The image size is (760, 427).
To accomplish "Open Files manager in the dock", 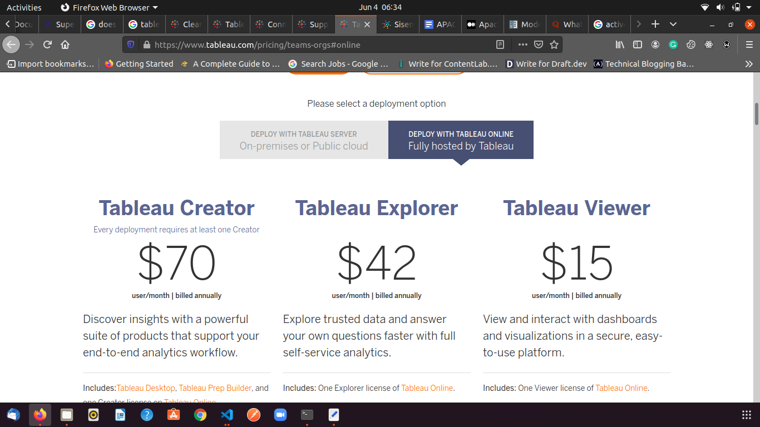I will pyautogui.click(x=67, y=415).
